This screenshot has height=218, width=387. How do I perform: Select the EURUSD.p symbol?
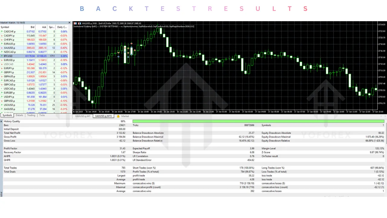pos(9,60)
